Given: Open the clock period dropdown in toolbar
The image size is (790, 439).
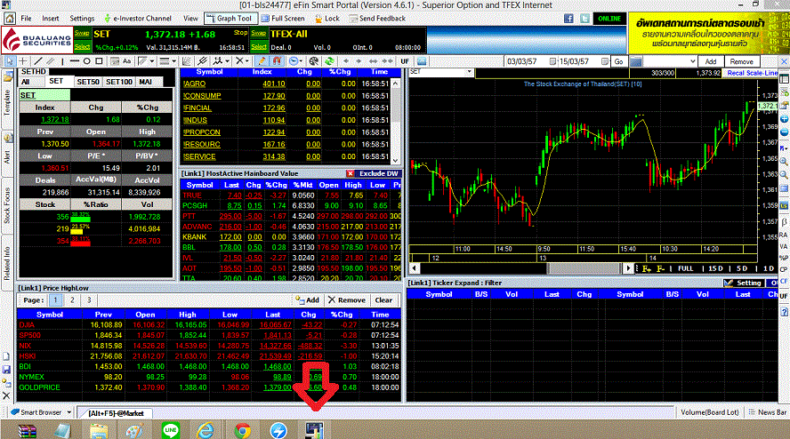Looking at the screenshot, I should (301, 61).
